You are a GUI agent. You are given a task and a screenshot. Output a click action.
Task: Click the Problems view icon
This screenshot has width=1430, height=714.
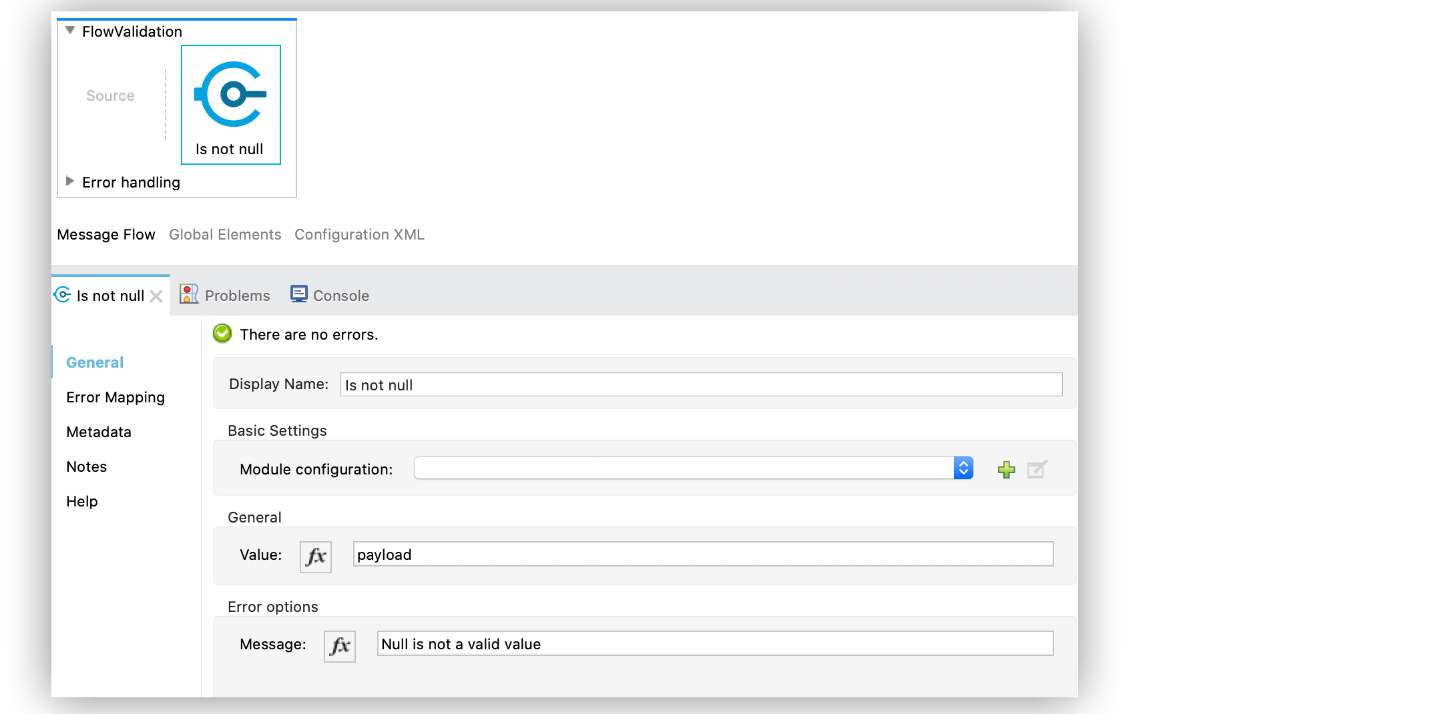tap(189, 294)
